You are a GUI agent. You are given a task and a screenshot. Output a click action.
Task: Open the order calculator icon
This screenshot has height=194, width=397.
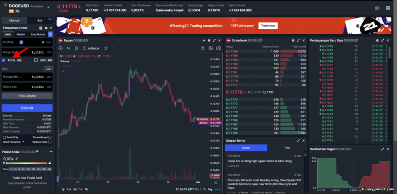click(41, 28)
